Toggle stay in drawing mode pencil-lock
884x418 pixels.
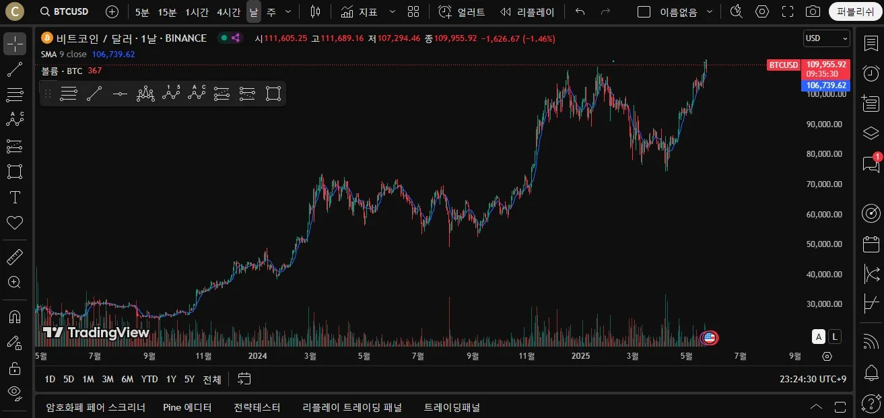(15, 342)
